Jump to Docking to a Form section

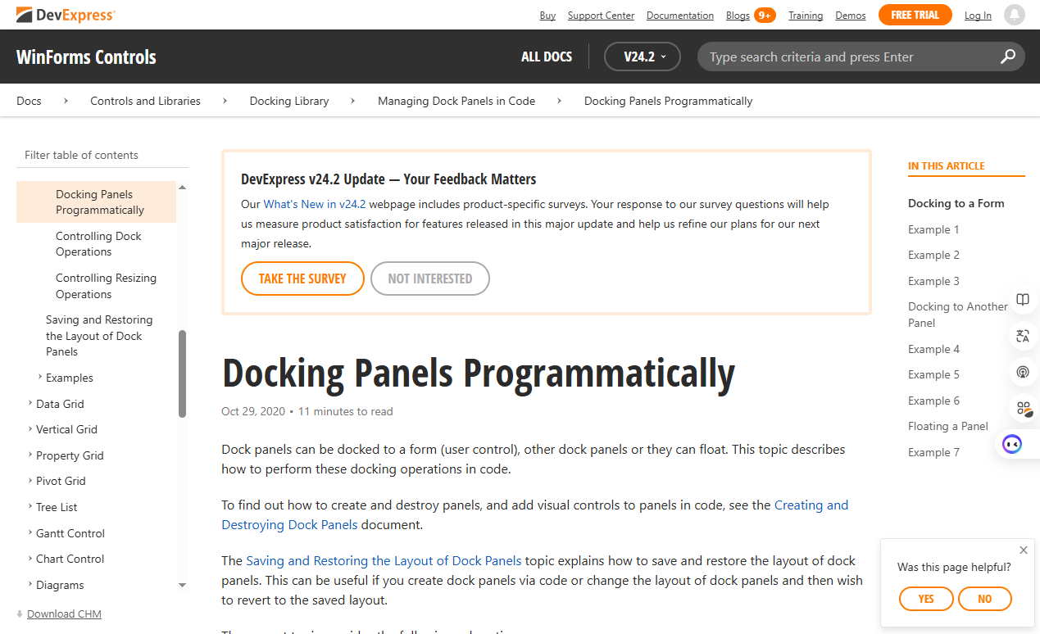(x=956, y=203)
